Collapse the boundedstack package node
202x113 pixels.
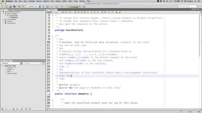[5, 15]
